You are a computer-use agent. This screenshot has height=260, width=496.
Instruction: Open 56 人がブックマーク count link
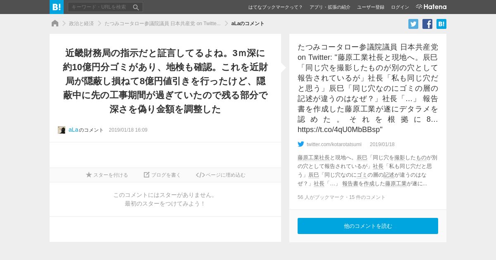point(321,197)
